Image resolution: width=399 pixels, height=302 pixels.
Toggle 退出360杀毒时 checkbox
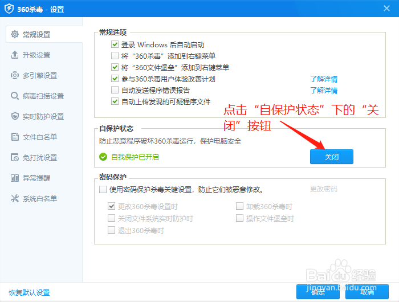[x=111, y=230]
